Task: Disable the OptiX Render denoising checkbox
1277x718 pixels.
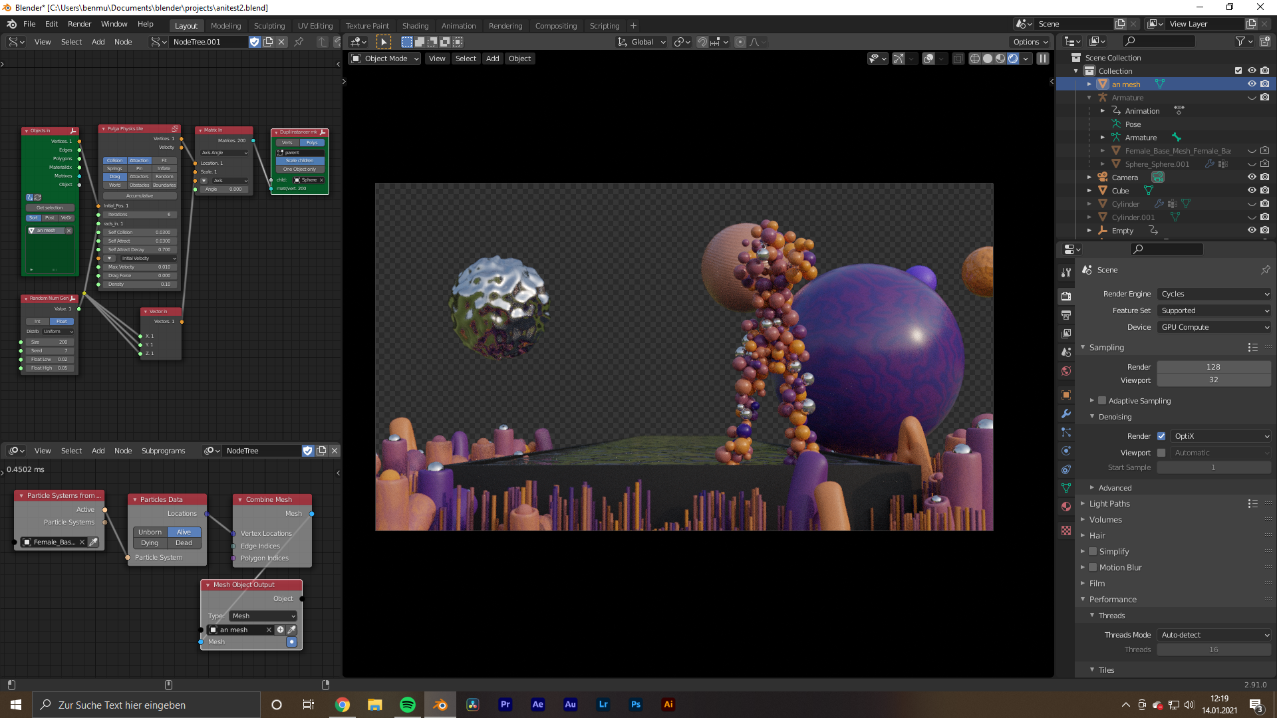Action: (x=1162, y=436)
